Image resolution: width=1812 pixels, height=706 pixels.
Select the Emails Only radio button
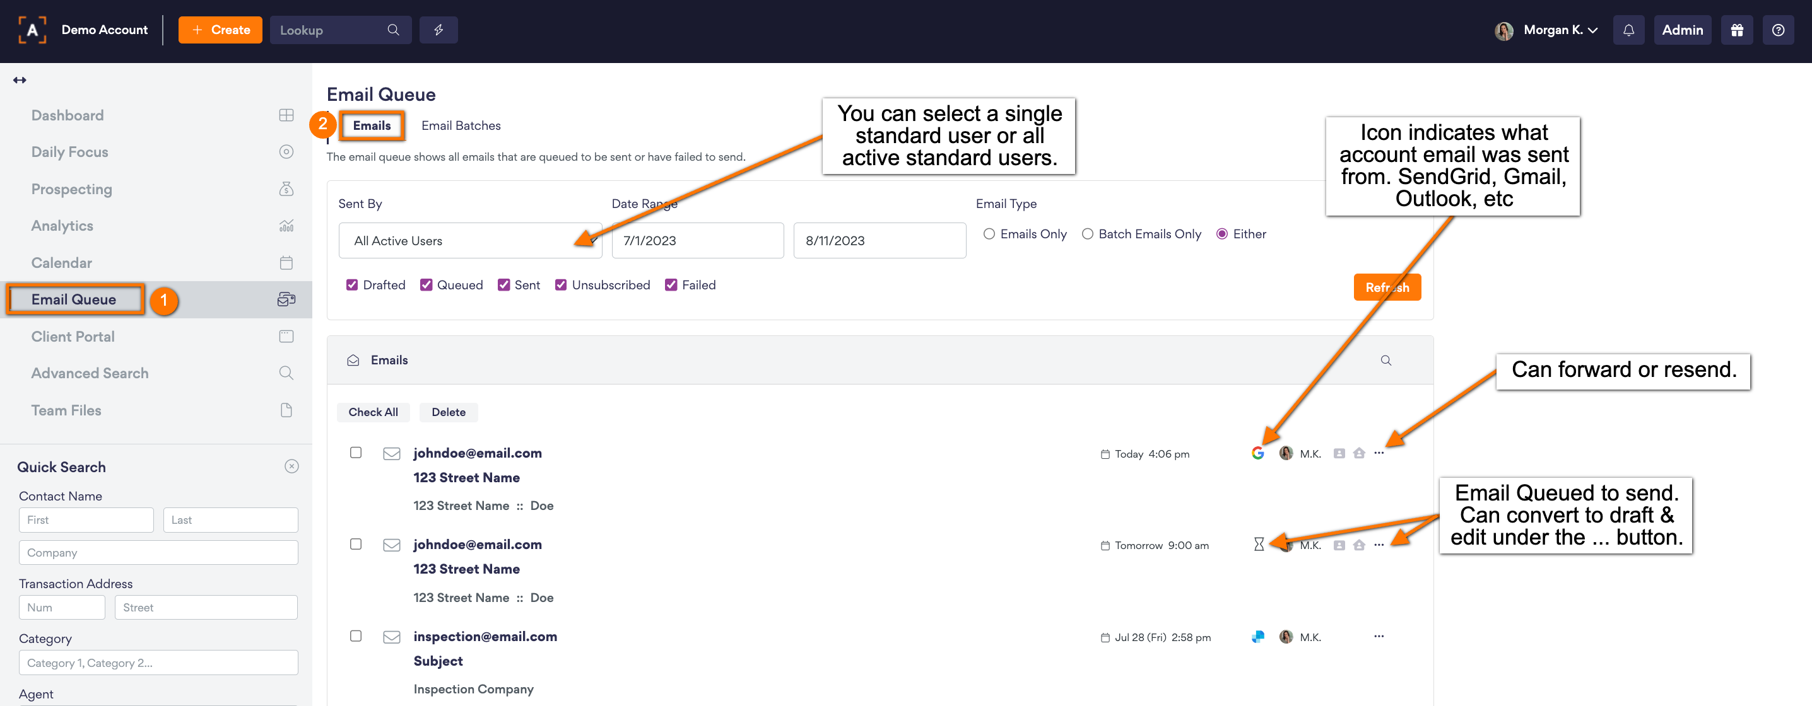tap(989, 233)
